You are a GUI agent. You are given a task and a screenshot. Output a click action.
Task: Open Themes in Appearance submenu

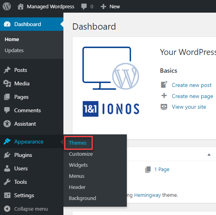coord(78,143)
